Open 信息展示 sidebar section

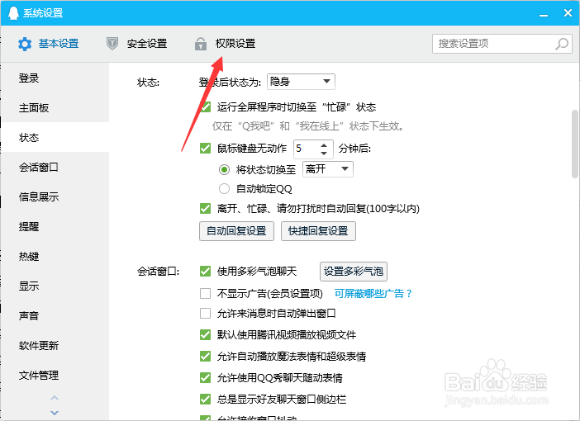[x=55, y=196]
